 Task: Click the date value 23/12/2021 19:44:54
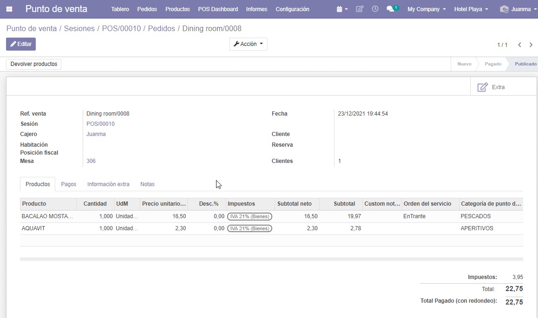click(363, 113)
